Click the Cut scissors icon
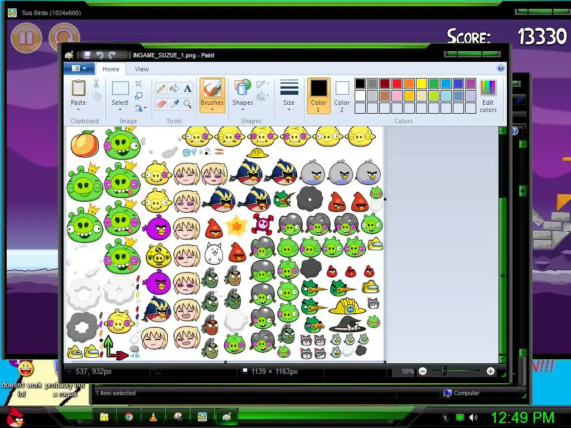 point(96,84)
